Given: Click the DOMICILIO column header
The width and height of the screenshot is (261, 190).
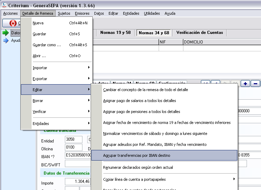Looking at the screenshot, I should coord(222,42).
